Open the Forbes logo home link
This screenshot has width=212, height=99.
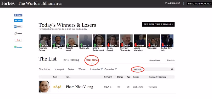coord(8,3)
